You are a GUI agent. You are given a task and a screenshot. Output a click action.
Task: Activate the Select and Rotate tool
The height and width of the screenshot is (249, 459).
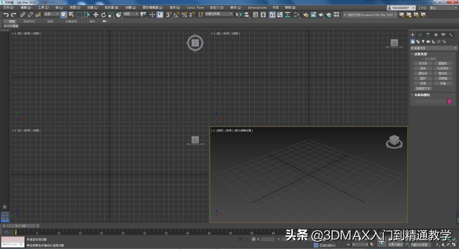pyautogui.click(x=103, y=14)
